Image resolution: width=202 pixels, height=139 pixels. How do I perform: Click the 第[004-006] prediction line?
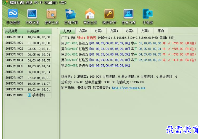click(x=128, y=54)
